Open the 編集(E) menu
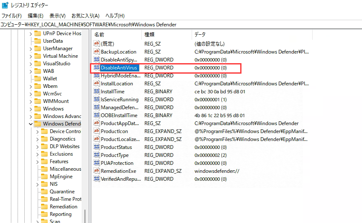Image resolution: width=362 pixels, height=223 pixels. point(35,16)
